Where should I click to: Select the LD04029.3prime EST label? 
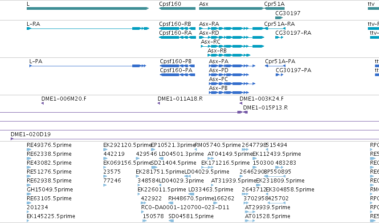pos(181,181)
